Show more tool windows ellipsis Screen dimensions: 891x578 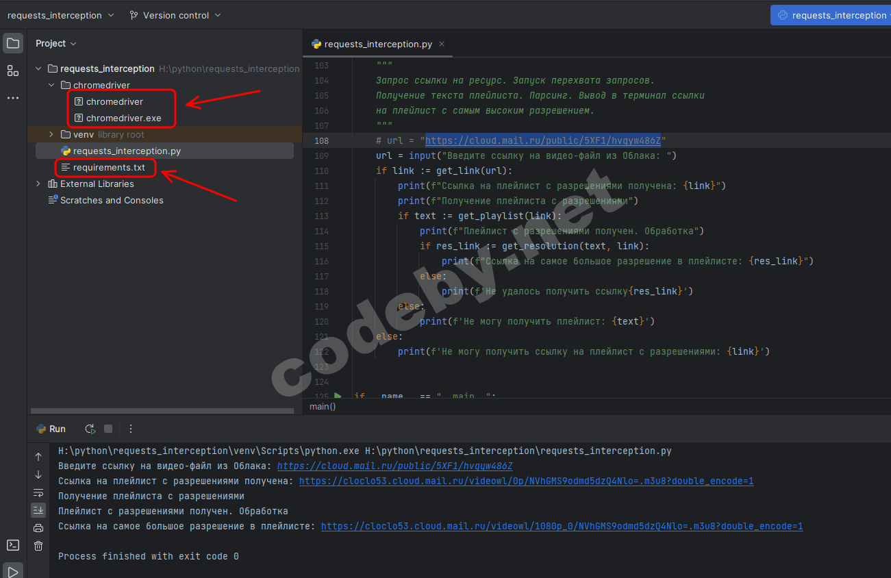coord(13,98)
